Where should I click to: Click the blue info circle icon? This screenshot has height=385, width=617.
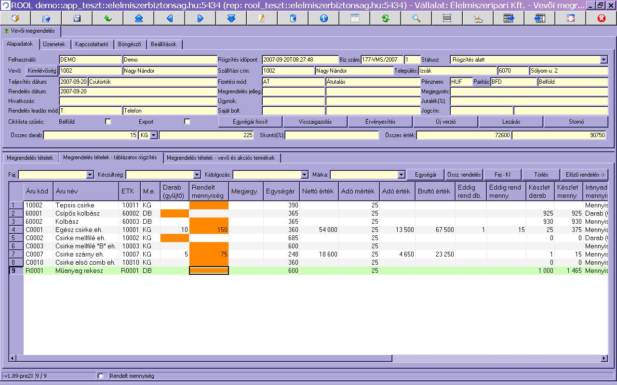(323, 18)
